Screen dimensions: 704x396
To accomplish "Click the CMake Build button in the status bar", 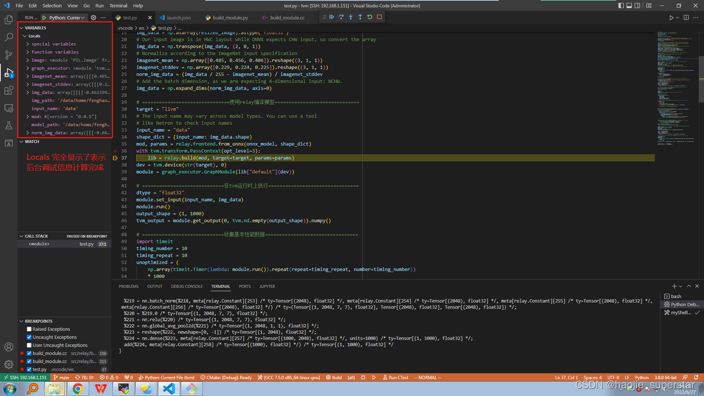I will click(x=334, y=378).
